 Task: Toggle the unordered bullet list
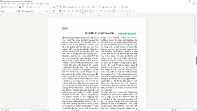click(105, 11)
